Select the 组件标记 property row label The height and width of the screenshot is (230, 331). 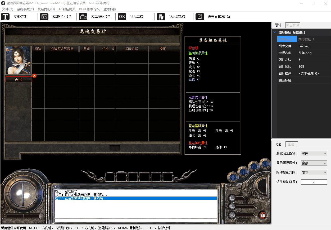click(287, 39)
